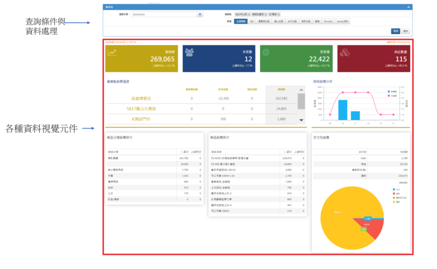
Task: Click into the date input field showing 2024/05/02
Action: 163,14
